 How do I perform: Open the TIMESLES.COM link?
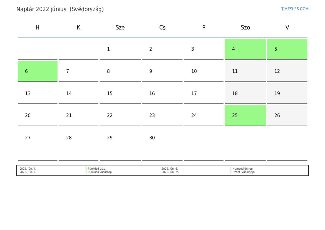[295, 9]
